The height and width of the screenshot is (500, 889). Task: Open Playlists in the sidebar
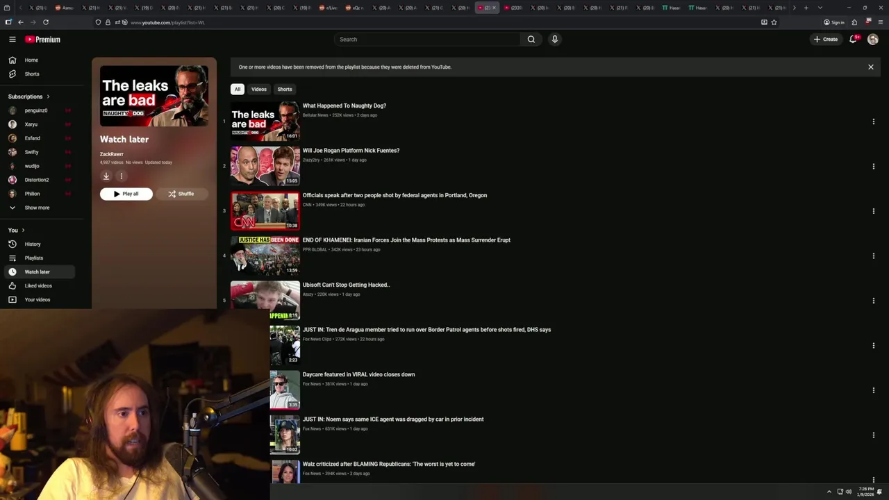[x=39, y=258]
